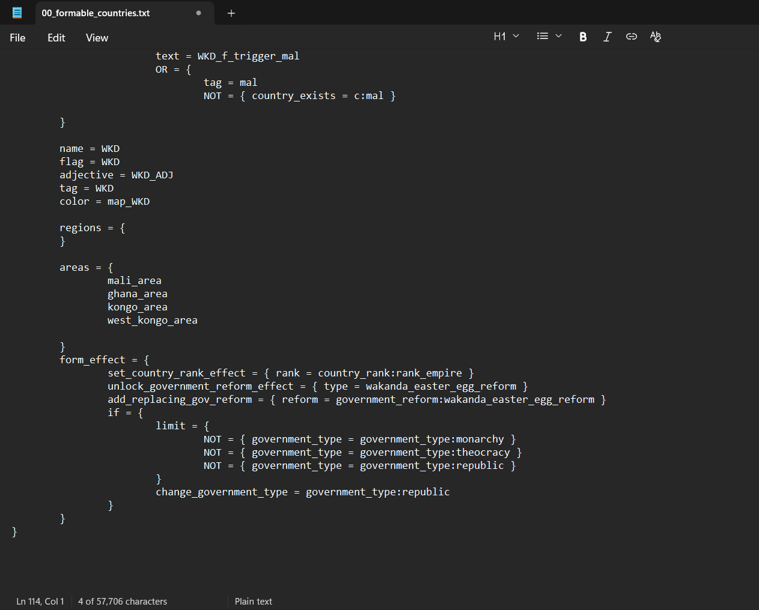Click on change_government_type line

(x=302, y=492)
